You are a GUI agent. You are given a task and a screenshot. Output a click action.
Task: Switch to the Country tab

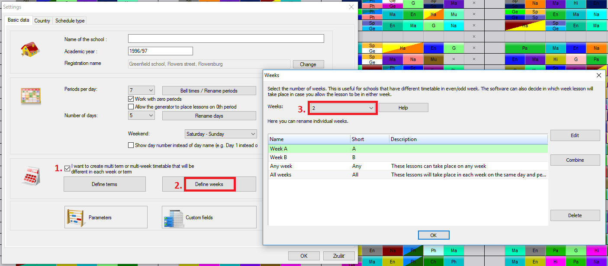[x=42, y=21]
